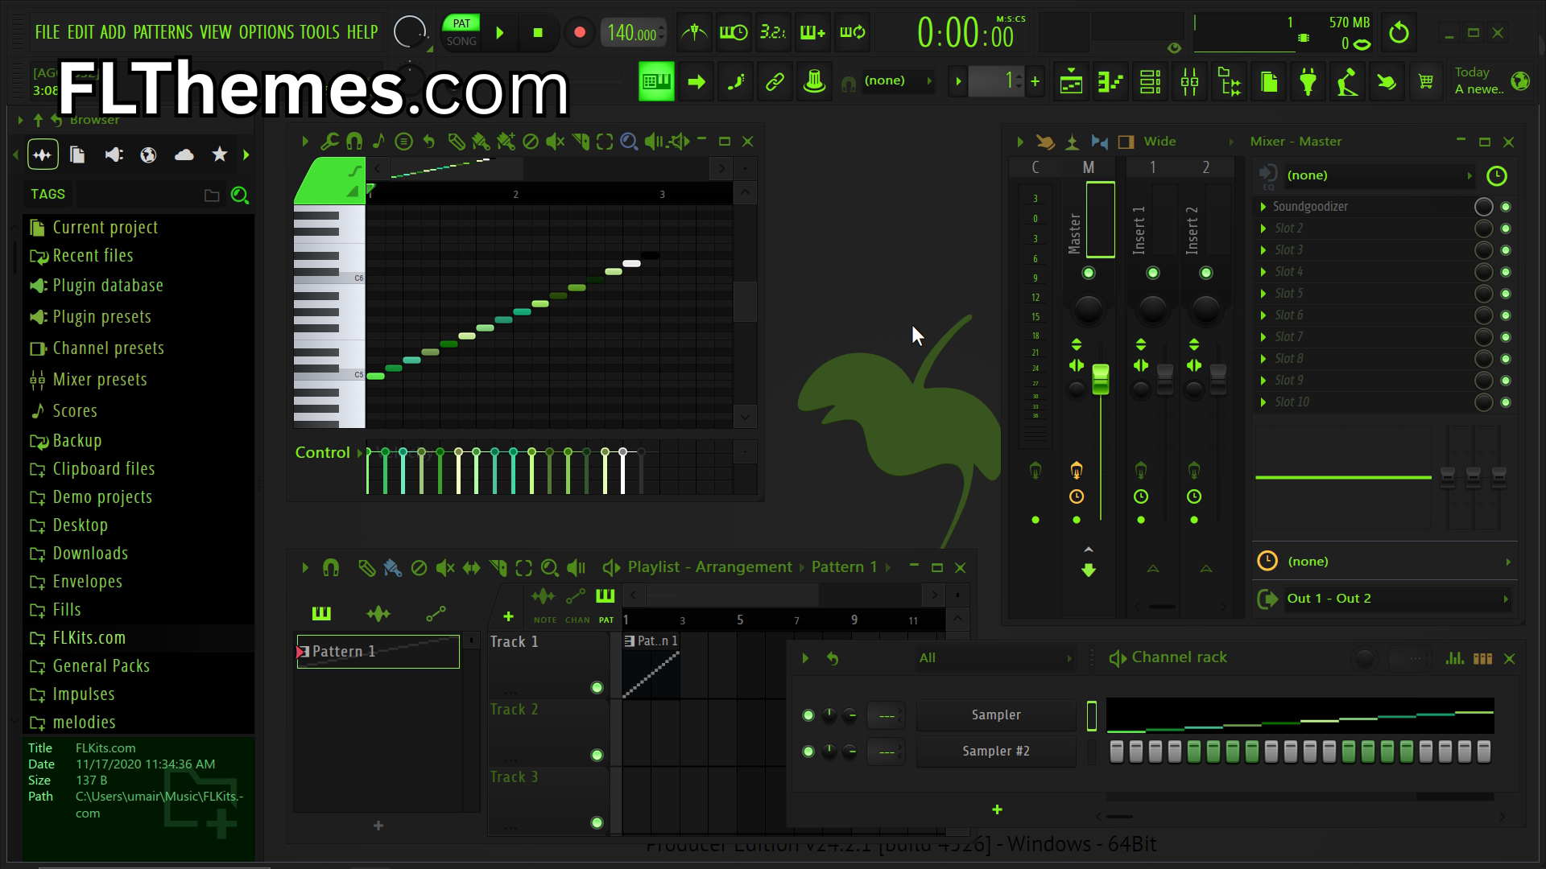Click the piano roll magnet snap icon
Viewport: 1546px width, 869px height.
pyautogui.click(x=353, y=142)
